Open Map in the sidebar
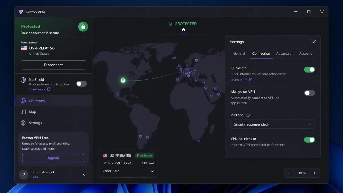 click(x=53, y=112)
